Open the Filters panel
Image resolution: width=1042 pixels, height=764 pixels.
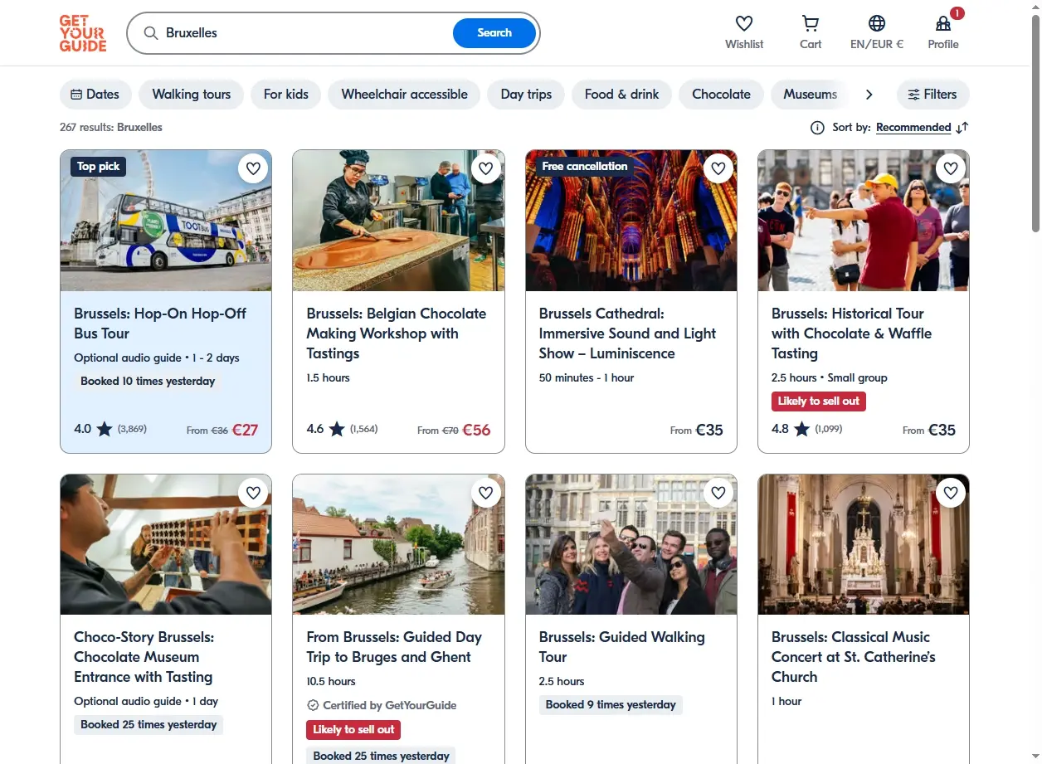[x=932, y=95]
